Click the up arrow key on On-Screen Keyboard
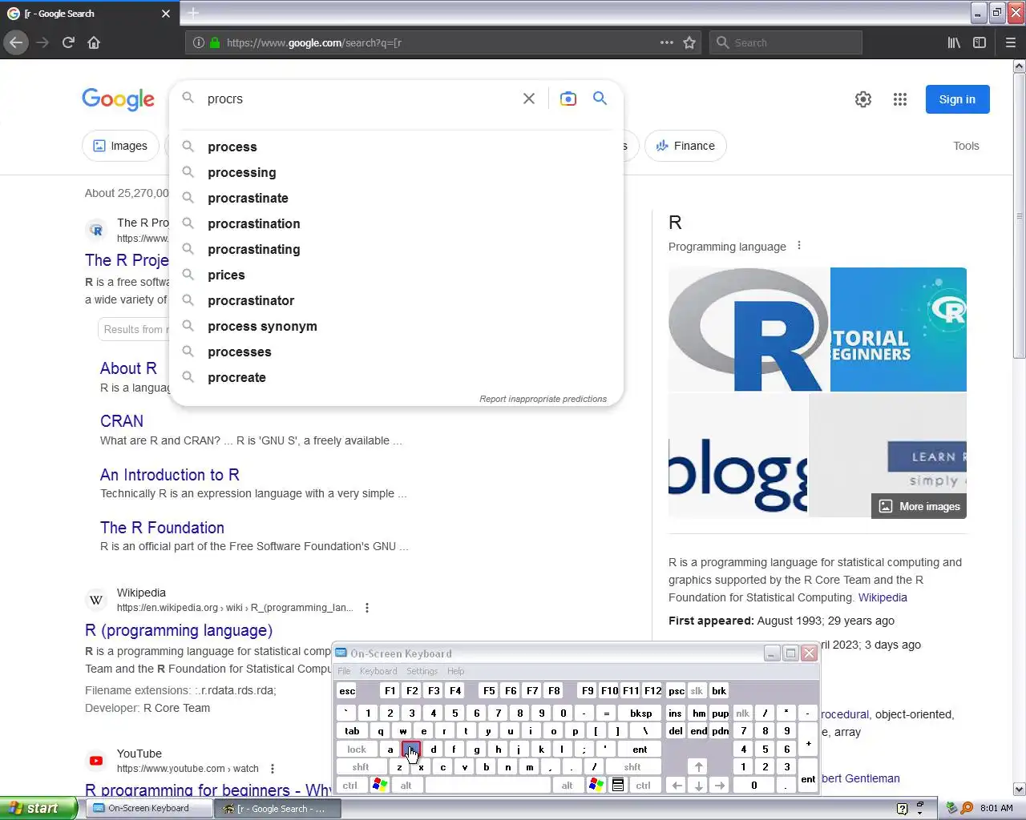Screen dimensions: 1026x820 pyautogui.click(x=698, y=767)
